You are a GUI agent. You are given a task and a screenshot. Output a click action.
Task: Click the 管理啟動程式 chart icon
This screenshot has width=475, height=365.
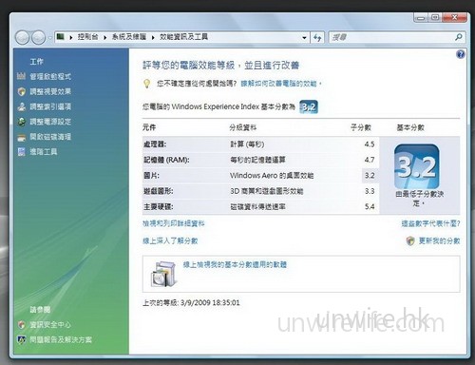pos(21,76)
